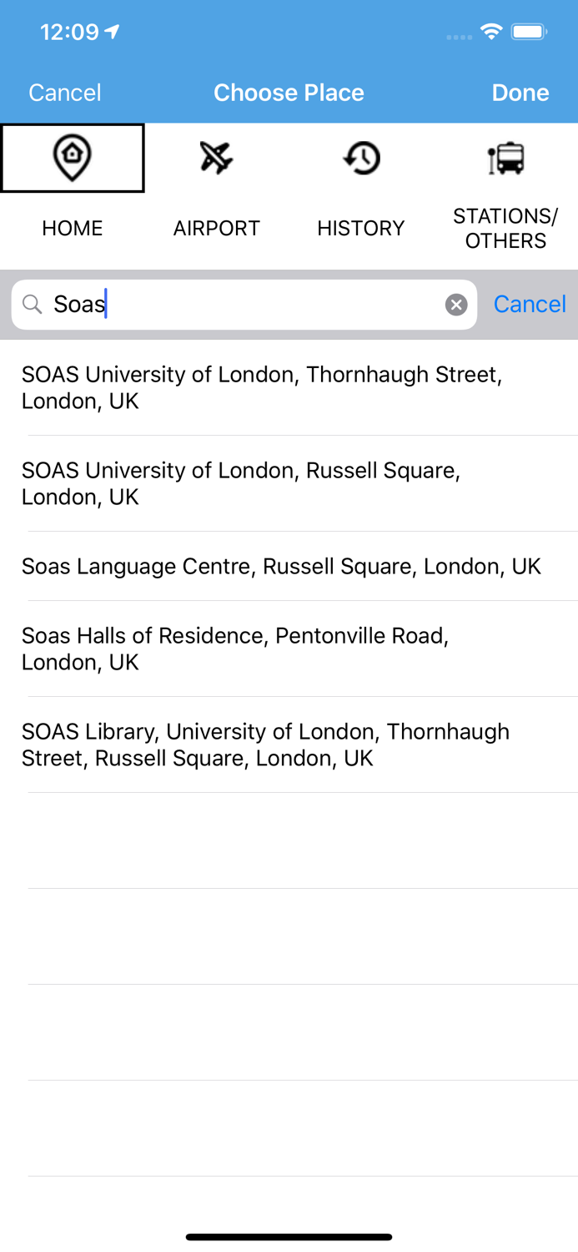Tap the Wi-Fi status icon
Image resolution: width=578 pixels, height=1252 pixels.
[x=491, y=33]
